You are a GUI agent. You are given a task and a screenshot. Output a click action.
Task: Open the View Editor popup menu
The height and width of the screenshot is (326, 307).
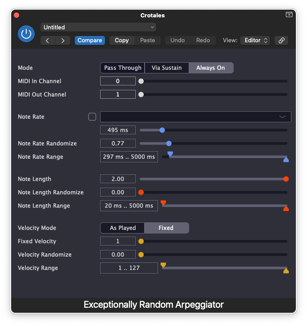tap(255, 40)
